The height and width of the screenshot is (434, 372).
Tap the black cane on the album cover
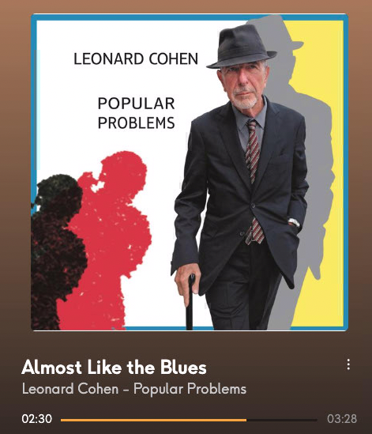(190, 303)
